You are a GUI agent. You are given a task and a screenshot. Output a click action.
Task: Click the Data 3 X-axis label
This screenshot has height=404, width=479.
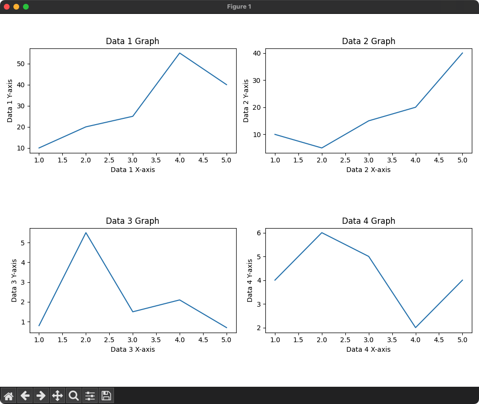pos(133,349)
